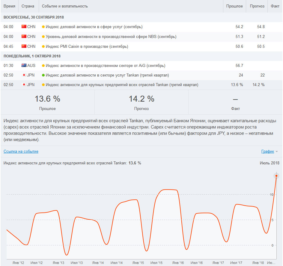Image resolution: width=283 pixels, height=266 pixels.
Task: Click the 'Ссылка на событие' link
Action: click(x=21, y=152)
